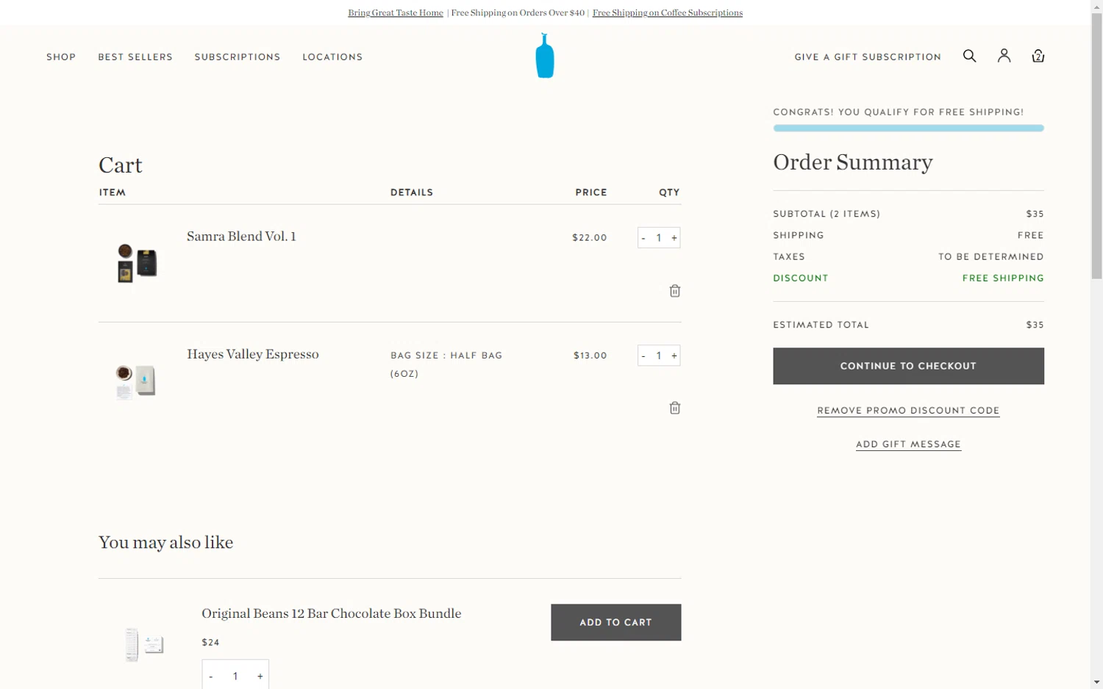The image size is (1103, 689).
Task: Open the Subscriptions menu
Action: [x=238, y=57]
